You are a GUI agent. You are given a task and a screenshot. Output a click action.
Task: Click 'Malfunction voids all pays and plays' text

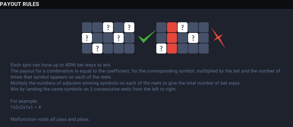tap(50, 119)
